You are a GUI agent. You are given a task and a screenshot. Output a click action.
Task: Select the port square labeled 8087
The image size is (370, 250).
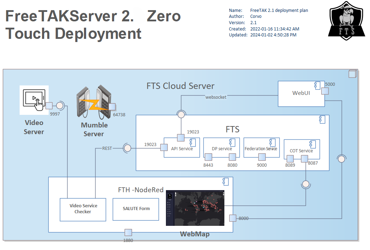[x=305, y=159]
